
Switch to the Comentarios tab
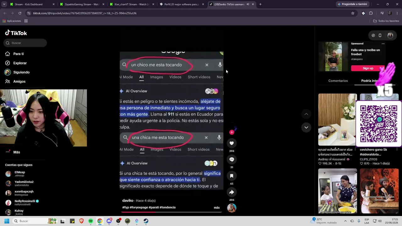coord(338,81)
